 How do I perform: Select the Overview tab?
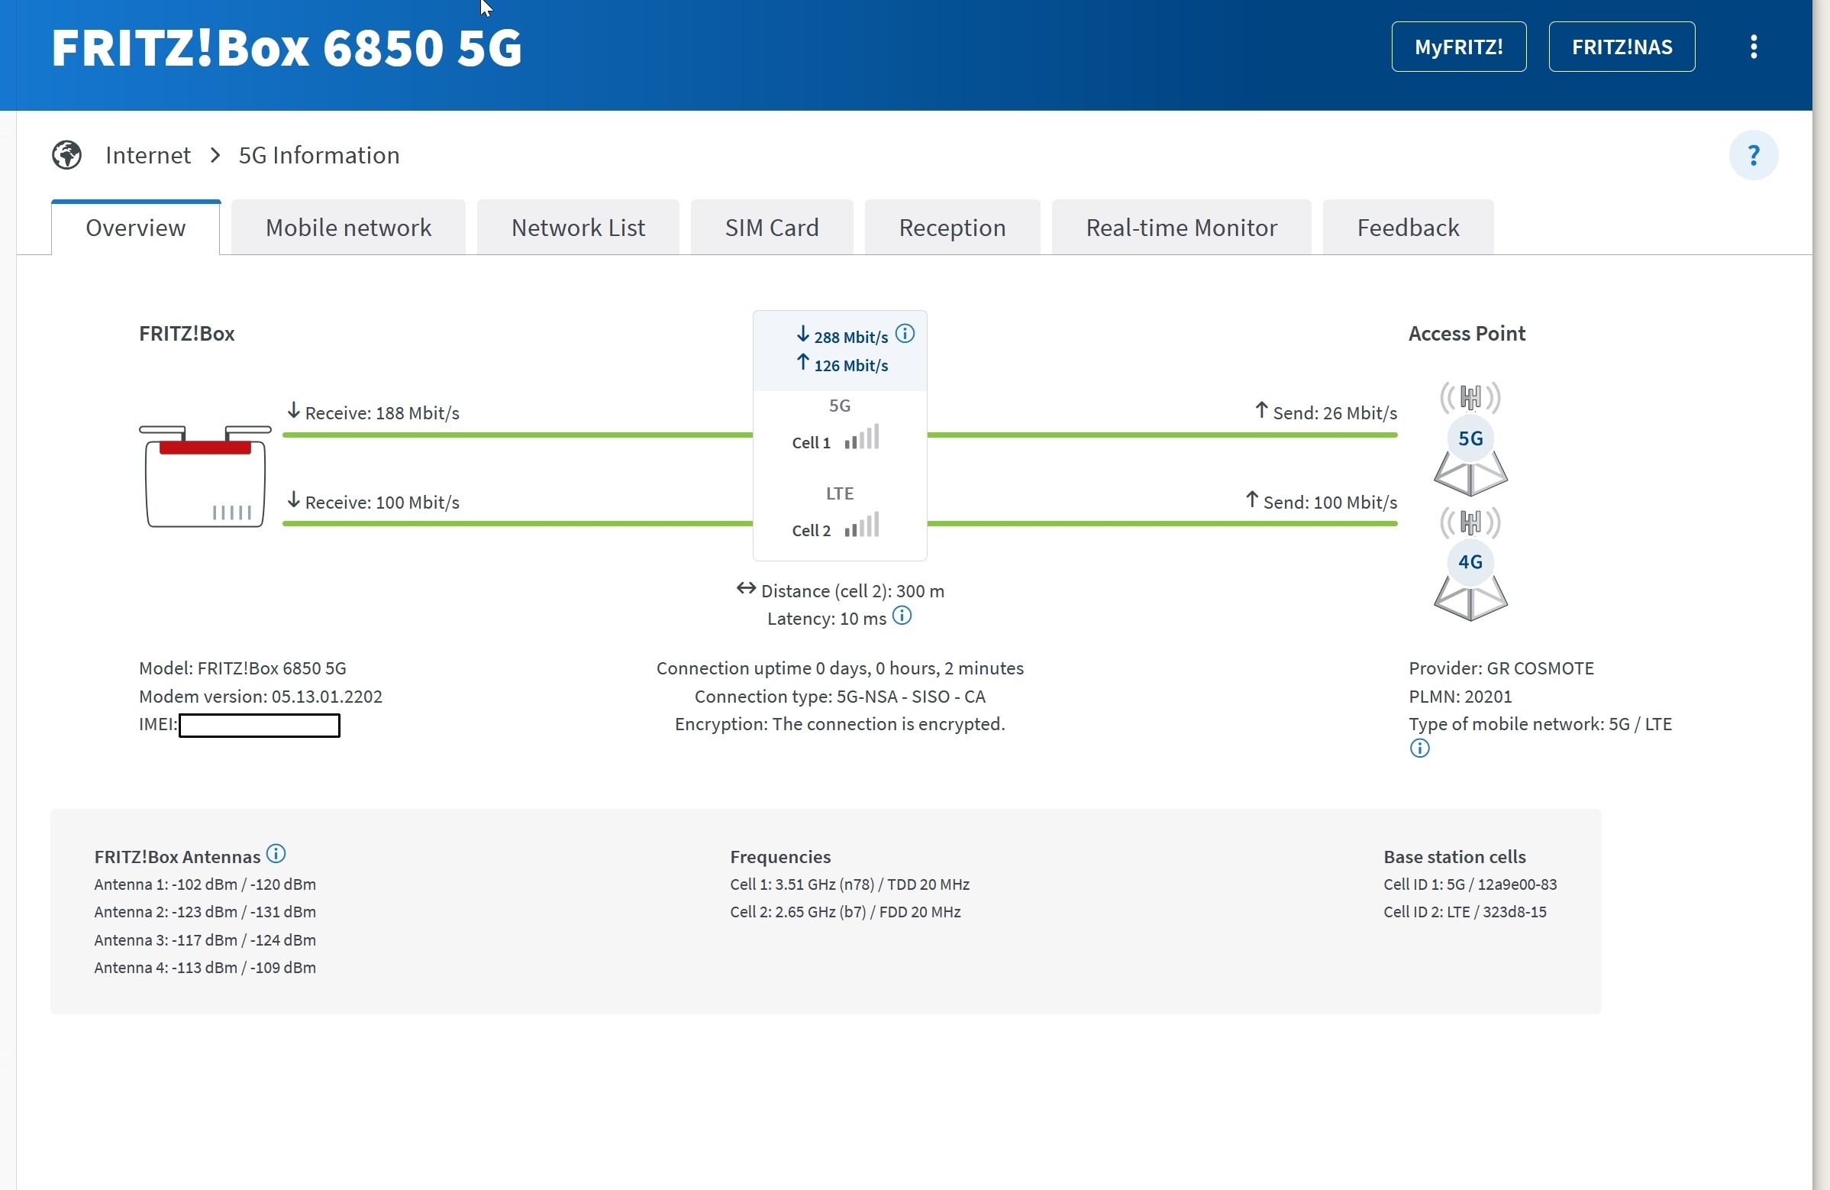(x=135, y=228)
